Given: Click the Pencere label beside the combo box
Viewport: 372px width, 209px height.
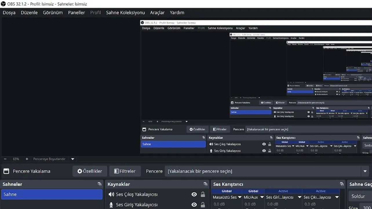Looking at the screenshot, I should coord(154,171).
